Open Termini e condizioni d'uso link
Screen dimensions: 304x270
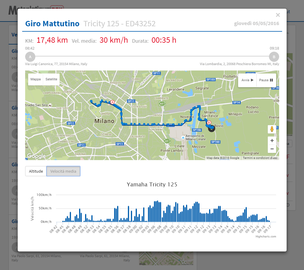click(x=260, y=158)
